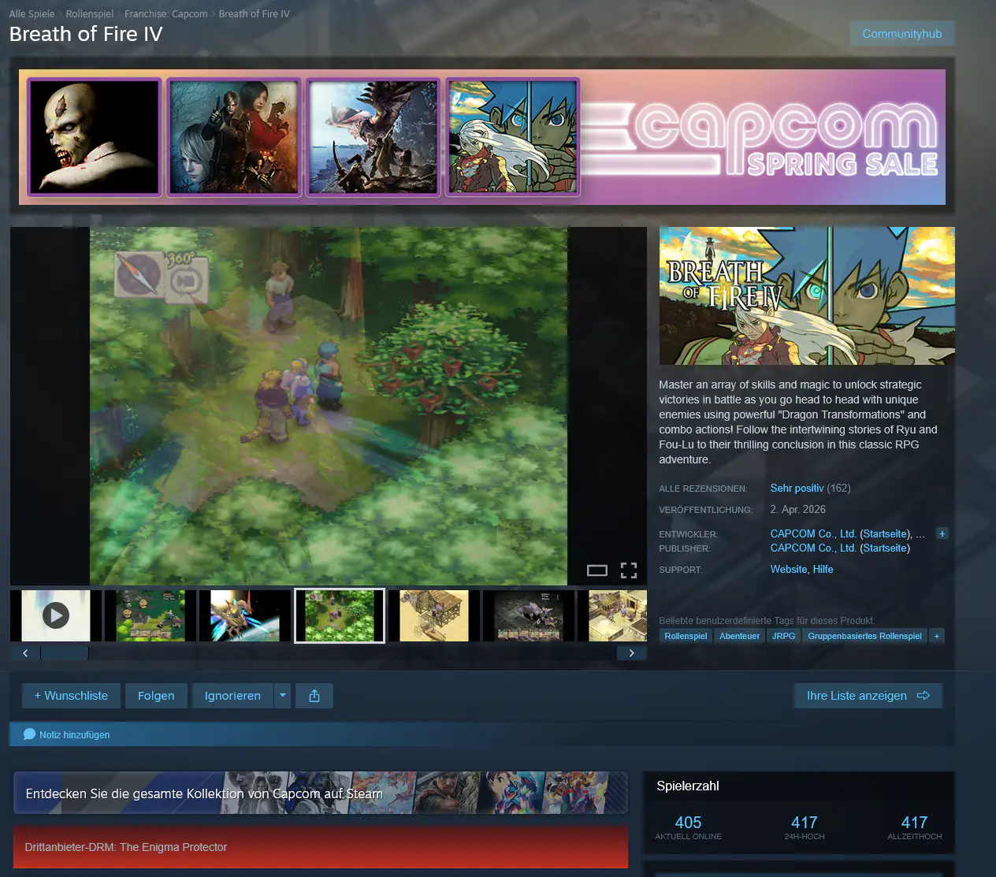Open the CAPCOM Co., Ltd. developer link
This screenshot has height=877, width=996.
813,533
